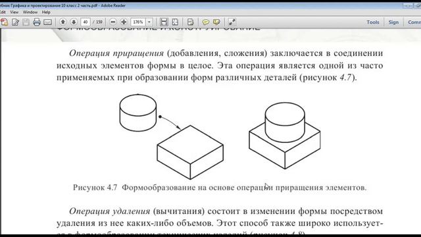Click the page number field showing 40

[x=86, y=22]
